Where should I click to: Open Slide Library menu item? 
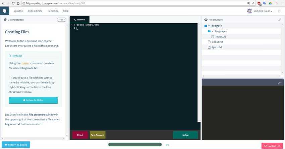click(35, 11)
